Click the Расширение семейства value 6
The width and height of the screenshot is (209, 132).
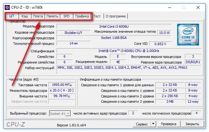click(x=65, y=62)
